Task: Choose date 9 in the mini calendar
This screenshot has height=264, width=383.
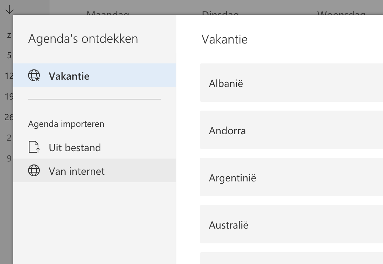Action: 9,159
